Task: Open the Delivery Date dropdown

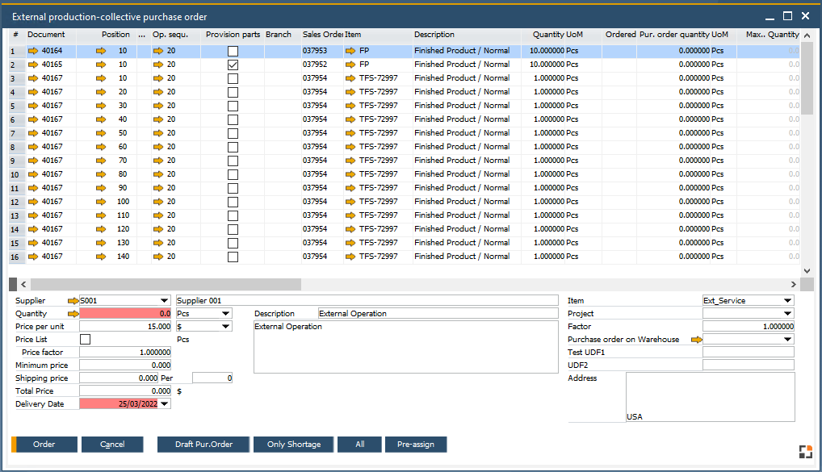Action: [x=165, y=404]
